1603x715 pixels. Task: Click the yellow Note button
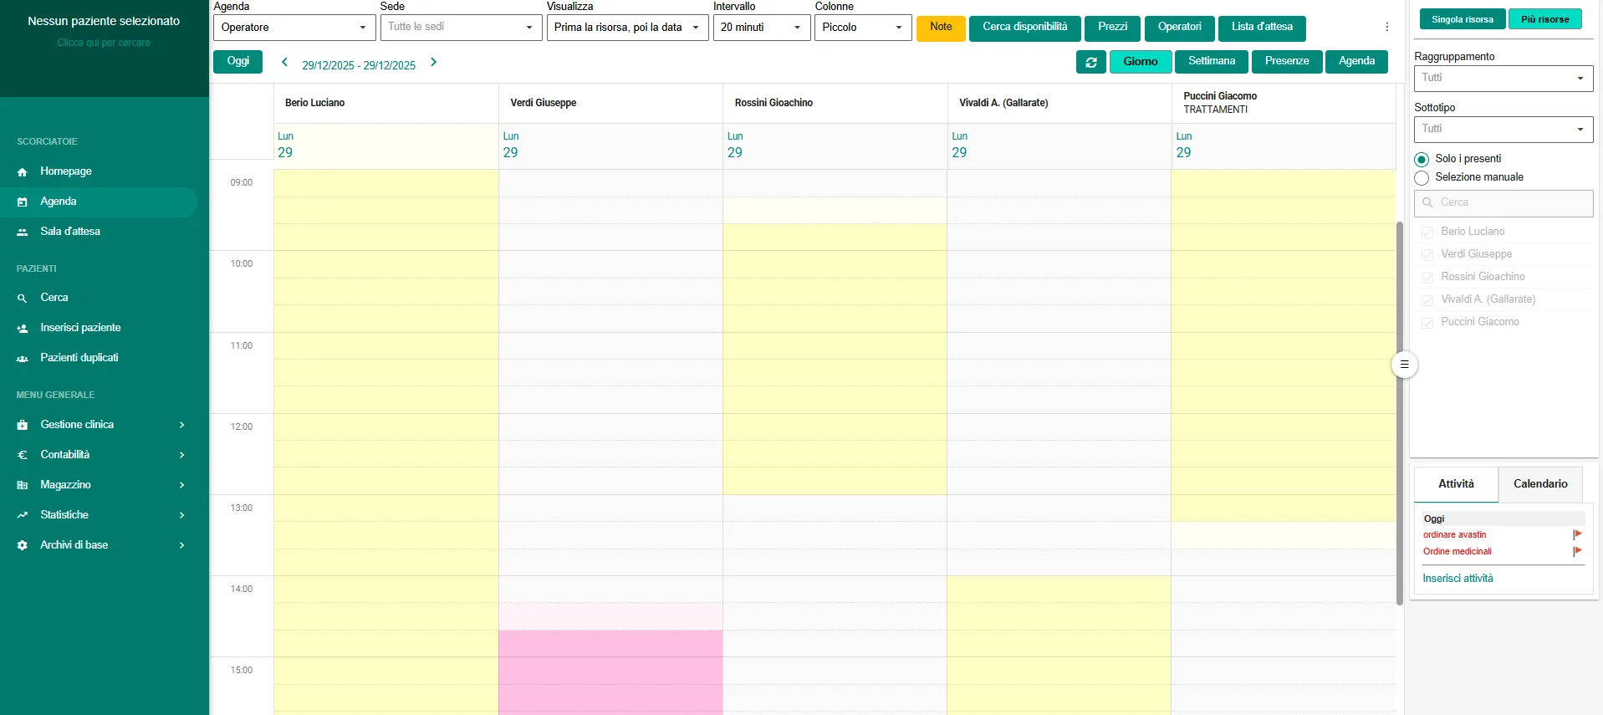coord(941,28)
